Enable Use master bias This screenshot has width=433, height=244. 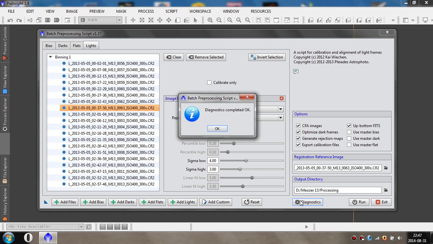(349, 132)
